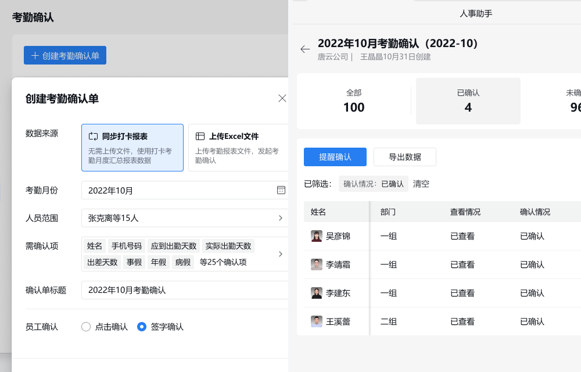The width and height of the screenshot is (581, 372).
Task: Expand the 需确认项 list chevron
Action: point(281,254)
